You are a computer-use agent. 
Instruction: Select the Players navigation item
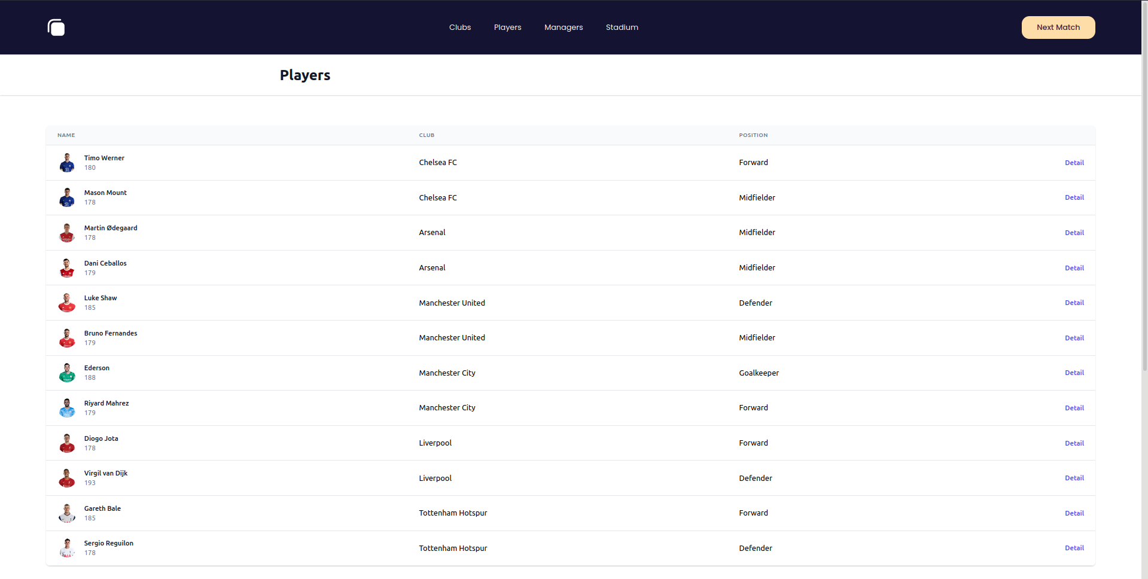coord(507,27)
